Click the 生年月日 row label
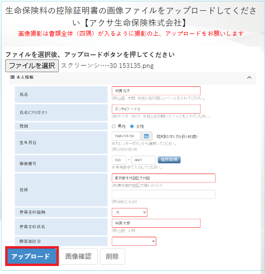 coord(28,142)
